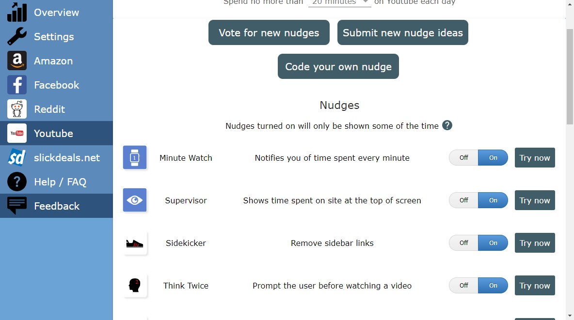Turn off the Minute Watch nudge
574x320 pixels.
click(x=463, y=157)
